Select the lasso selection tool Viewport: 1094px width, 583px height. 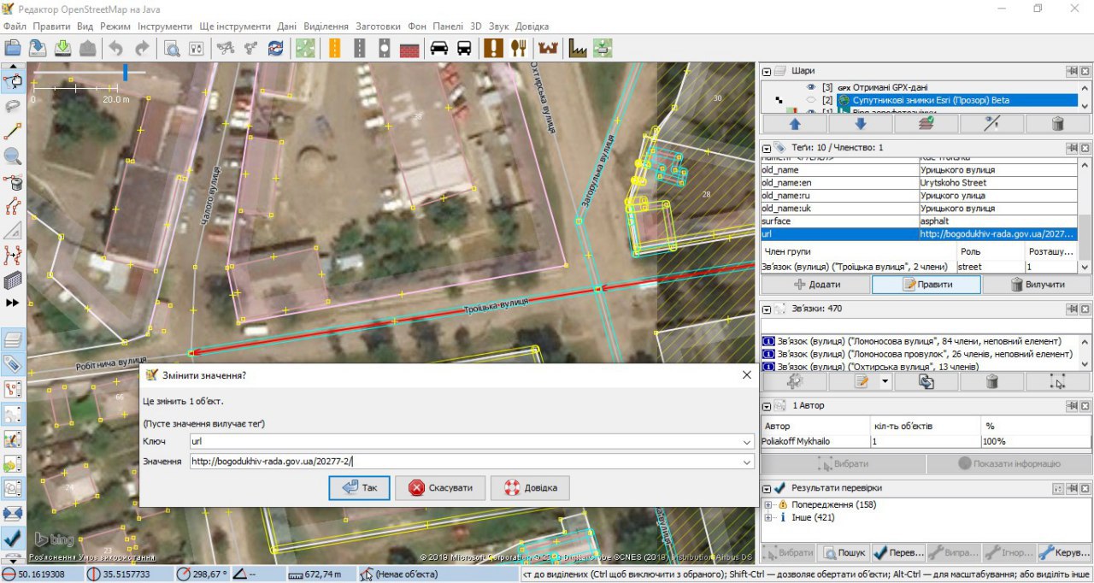[x=13, y=106]
